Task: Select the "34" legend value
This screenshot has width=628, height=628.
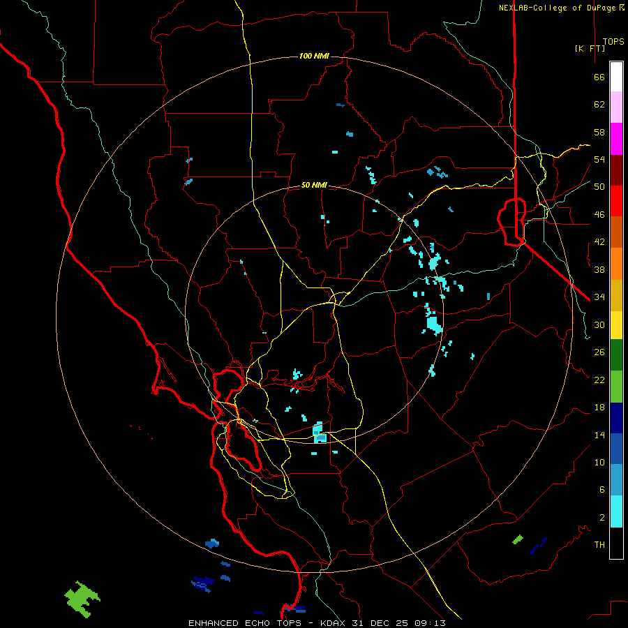Action: (599, 297)
